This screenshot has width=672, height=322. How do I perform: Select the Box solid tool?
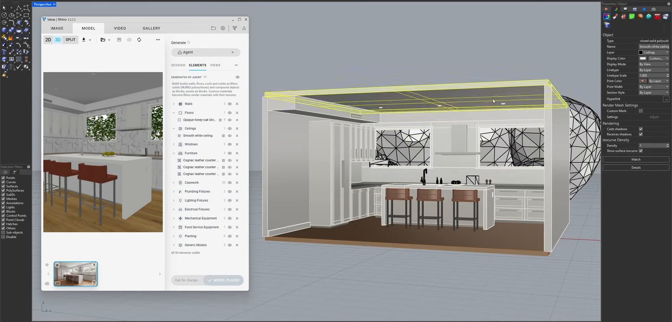[x=4, y=30]
